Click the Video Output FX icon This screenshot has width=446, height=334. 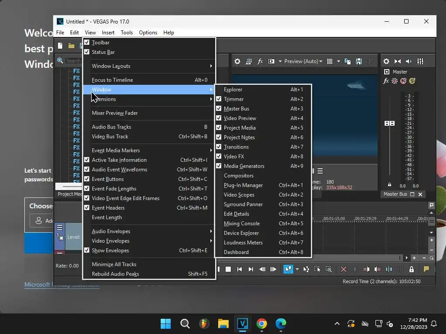pos(260,61)
